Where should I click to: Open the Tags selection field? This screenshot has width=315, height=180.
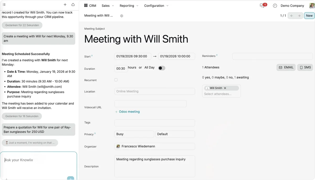(x=155, y=123)
